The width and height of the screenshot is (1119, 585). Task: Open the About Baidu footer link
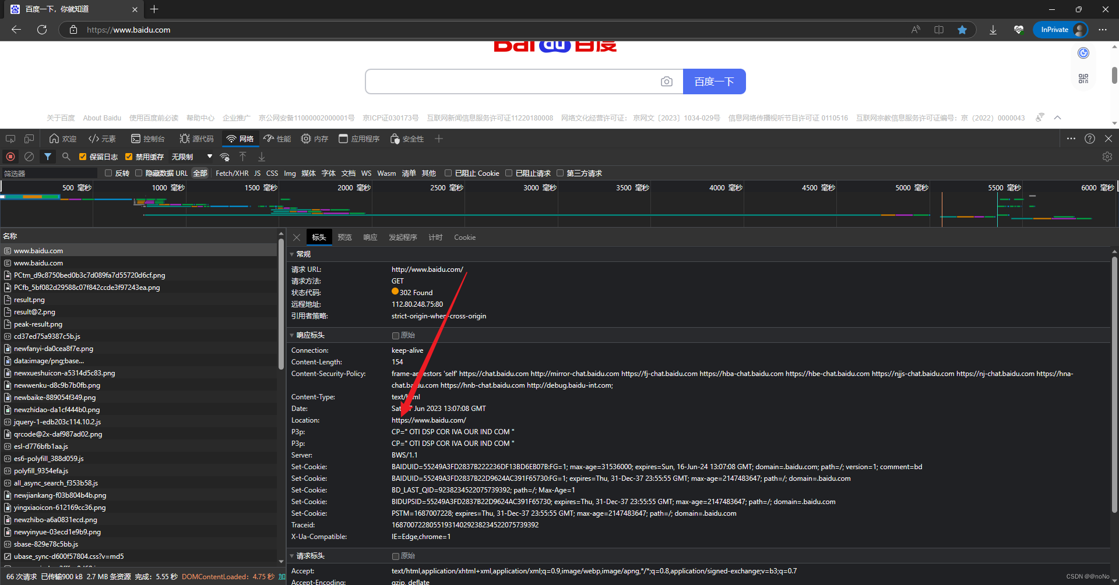click(x=102, y=118)
